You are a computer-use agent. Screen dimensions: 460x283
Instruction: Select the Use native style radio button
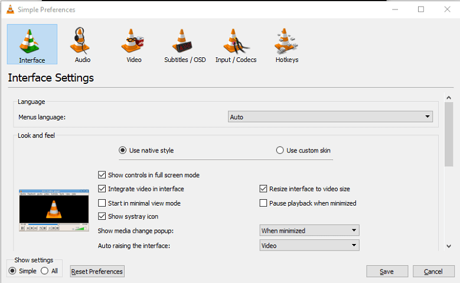coord(123,150)
